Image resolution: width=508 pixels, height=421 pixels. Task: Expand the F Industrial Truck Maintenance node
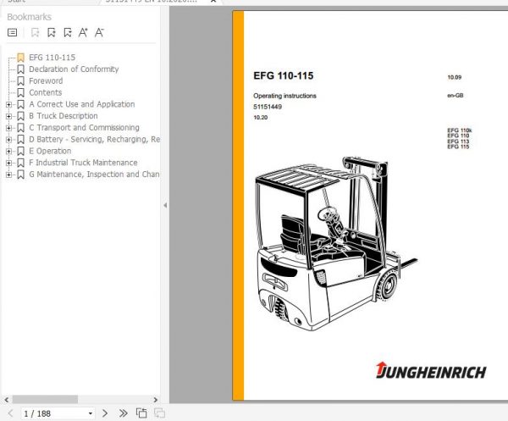pyautogui.click(x=8, y=163)
